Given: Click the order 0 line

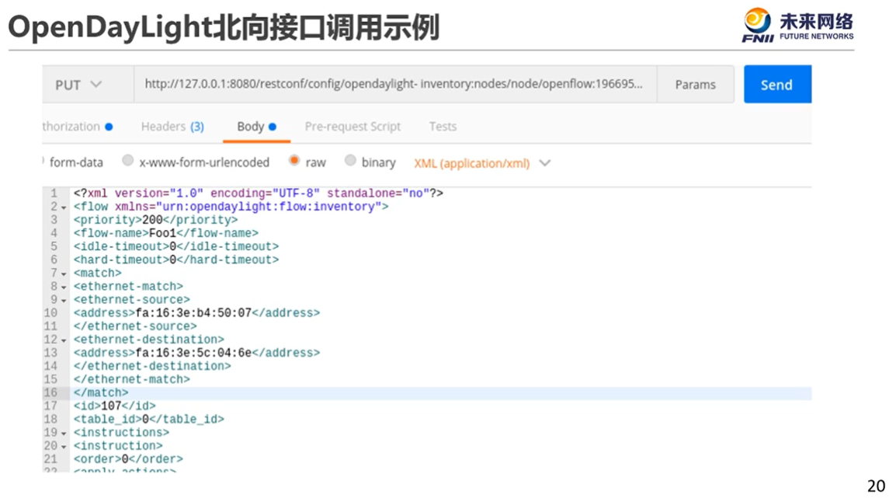Looking at the screenshot, I should pyautogui.click(x=128, y=459).
